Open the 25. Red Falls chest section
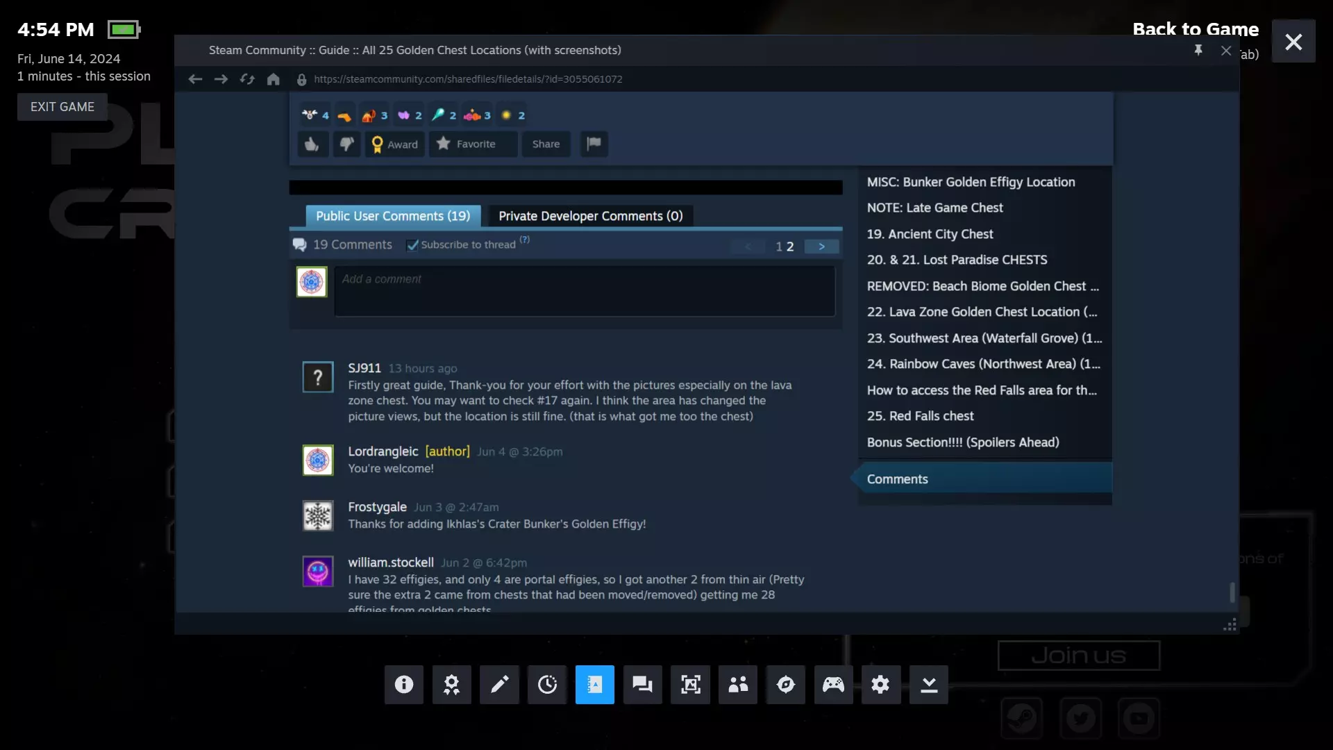The height and width of the screenshot is (750, 1333). [920, 416]
